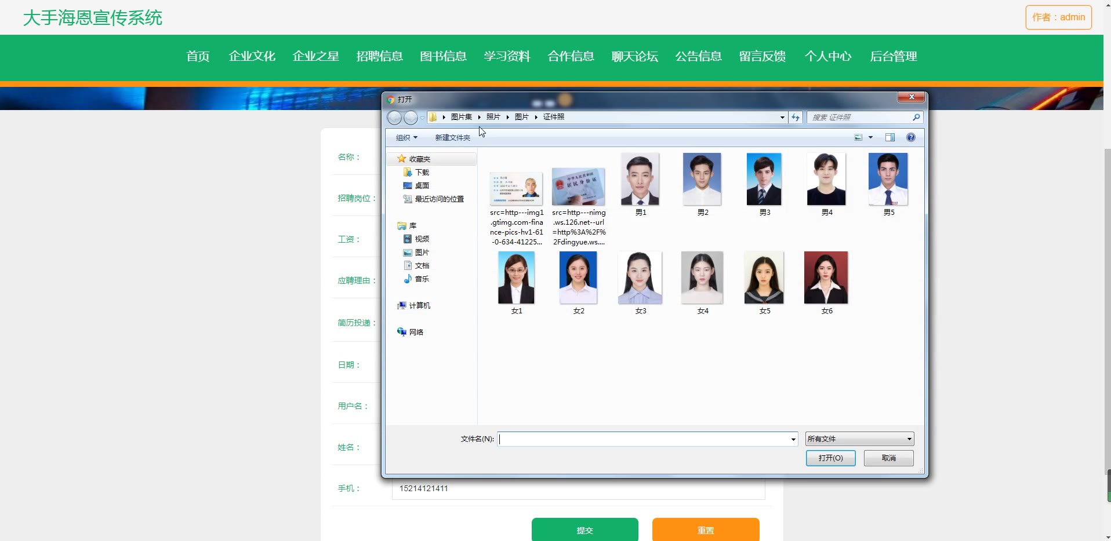Open 招聘信息 in the website menu
Image resolution: width=1111 pixels, height=541 pixels.
379,56
